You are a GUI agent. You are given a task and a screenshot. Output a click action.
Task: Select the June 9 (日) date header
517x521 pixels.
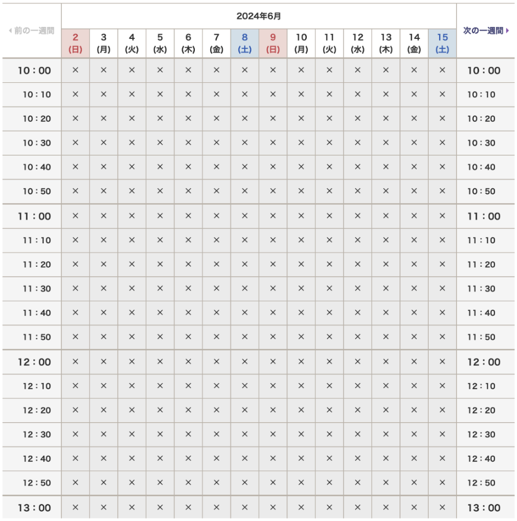point(273,43)
